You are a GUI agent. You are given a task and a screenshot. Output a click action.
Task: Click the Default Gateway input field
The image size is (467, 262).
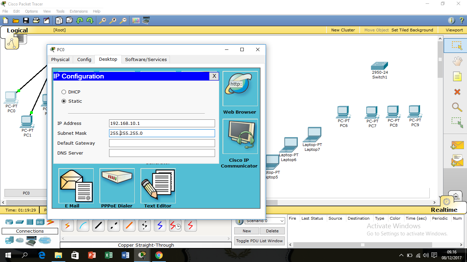tap(162, 143)
